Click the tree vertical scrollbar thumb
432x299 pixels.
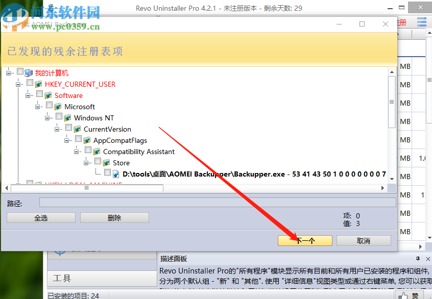392,102
